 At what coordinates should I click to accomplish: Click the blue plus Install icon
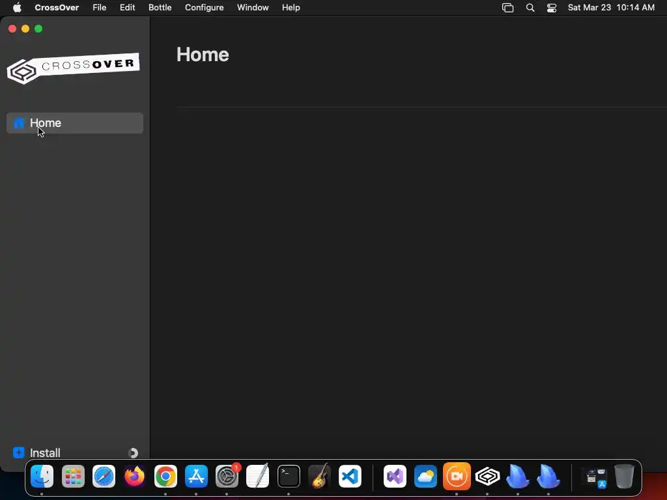(x=19, y=452)
